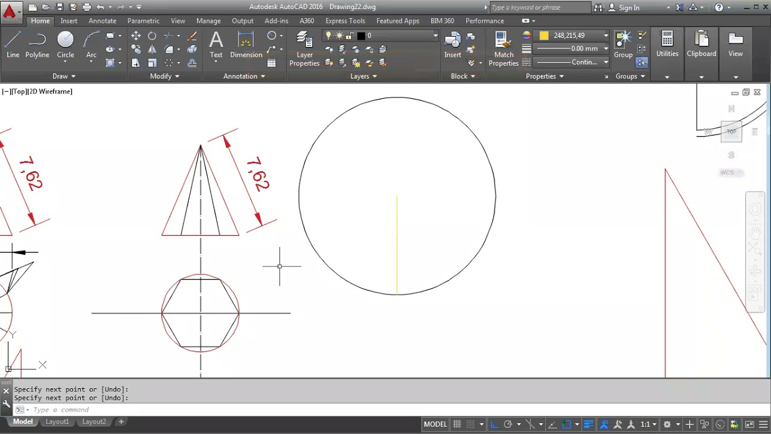This screenshot has height=434, width=771.
Task: Click the Move tool in Modify panel
Action: pyautogui.click(x=136, y=36)
